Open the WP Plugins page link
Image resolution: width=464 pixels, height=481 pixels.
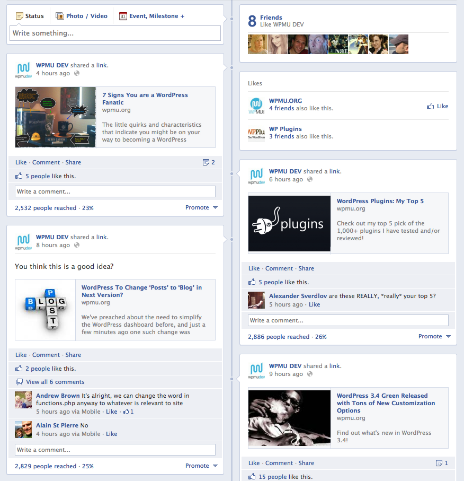[x=285, y=129]
